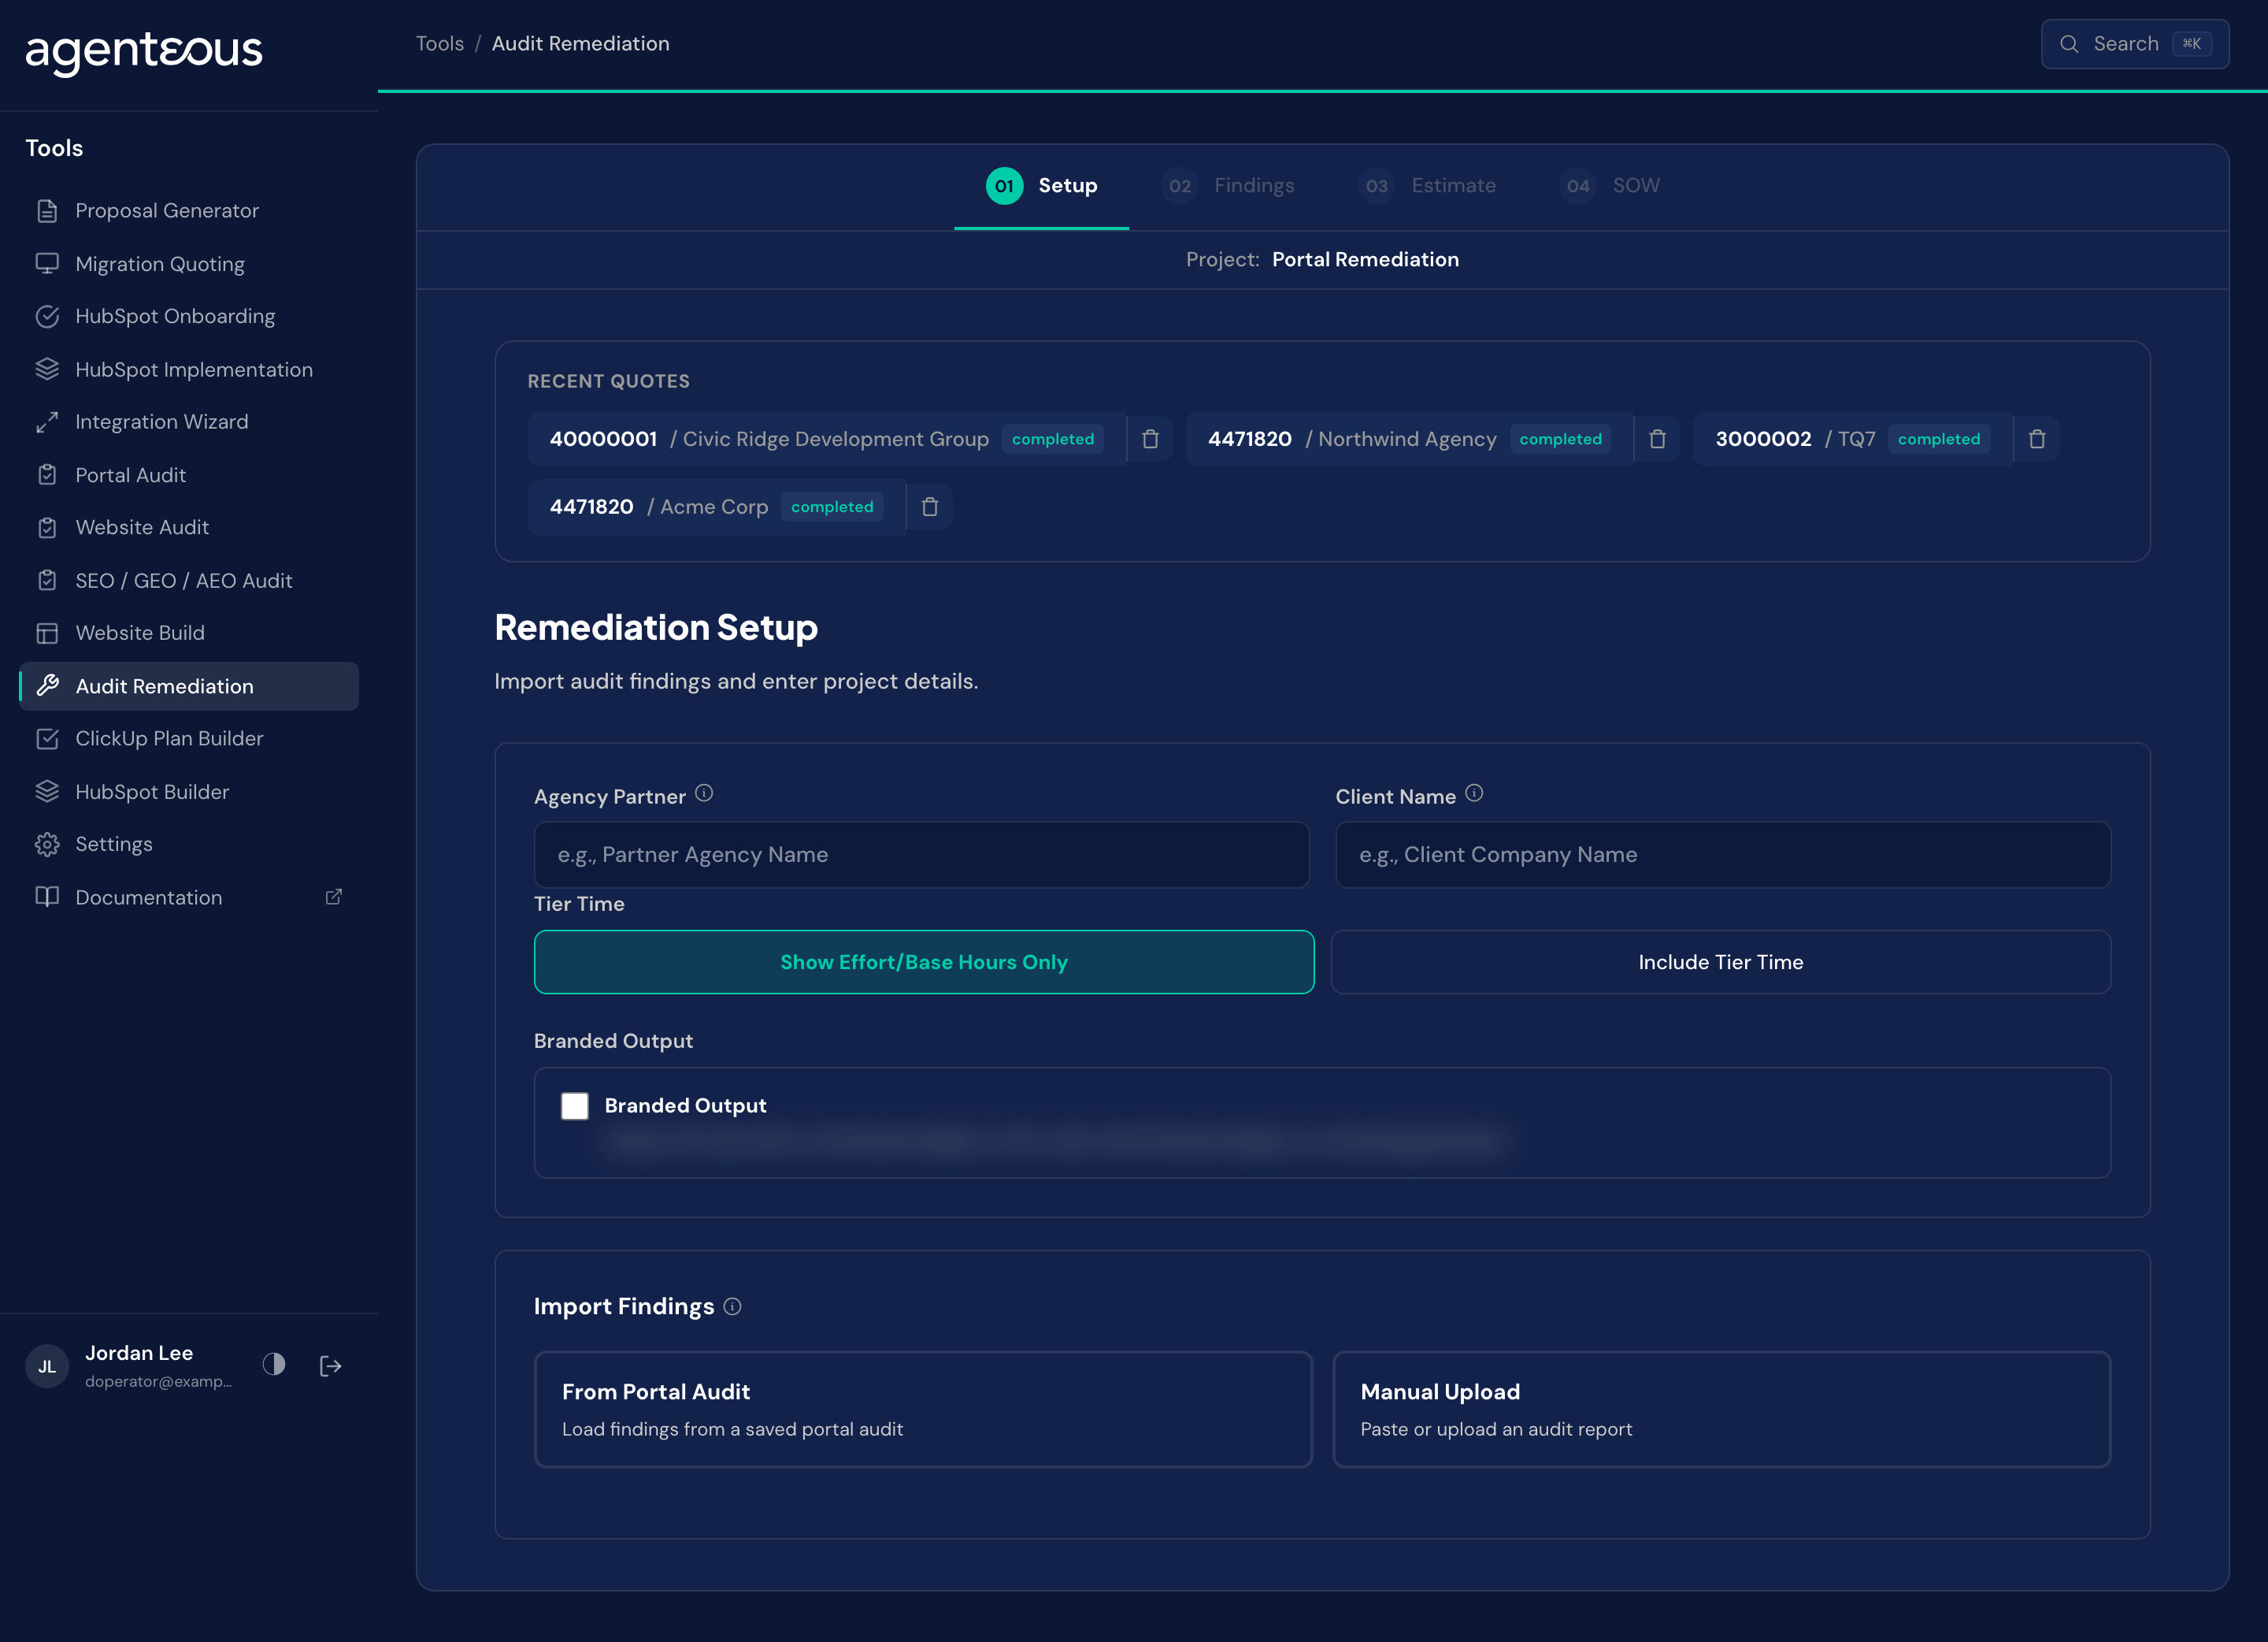Image resolution: width=2268 pixels, height=1642 pixels.
Task: Open Portal Audit from the sidebar
Action: click(x=189, y=475)
